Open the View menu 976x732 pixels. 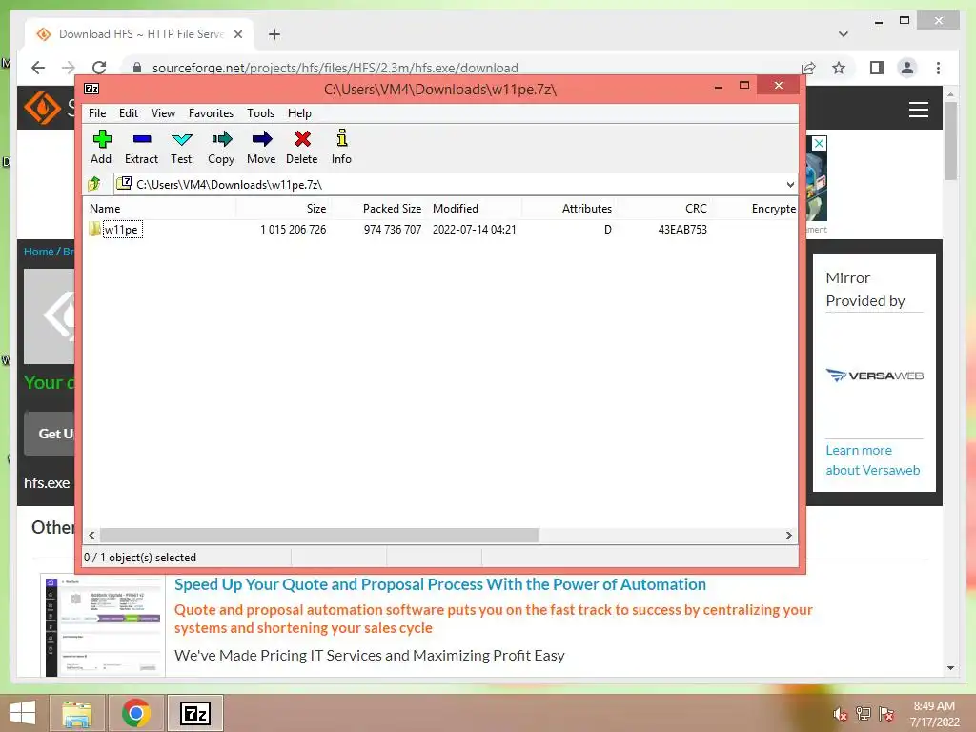tap(163, 113)
